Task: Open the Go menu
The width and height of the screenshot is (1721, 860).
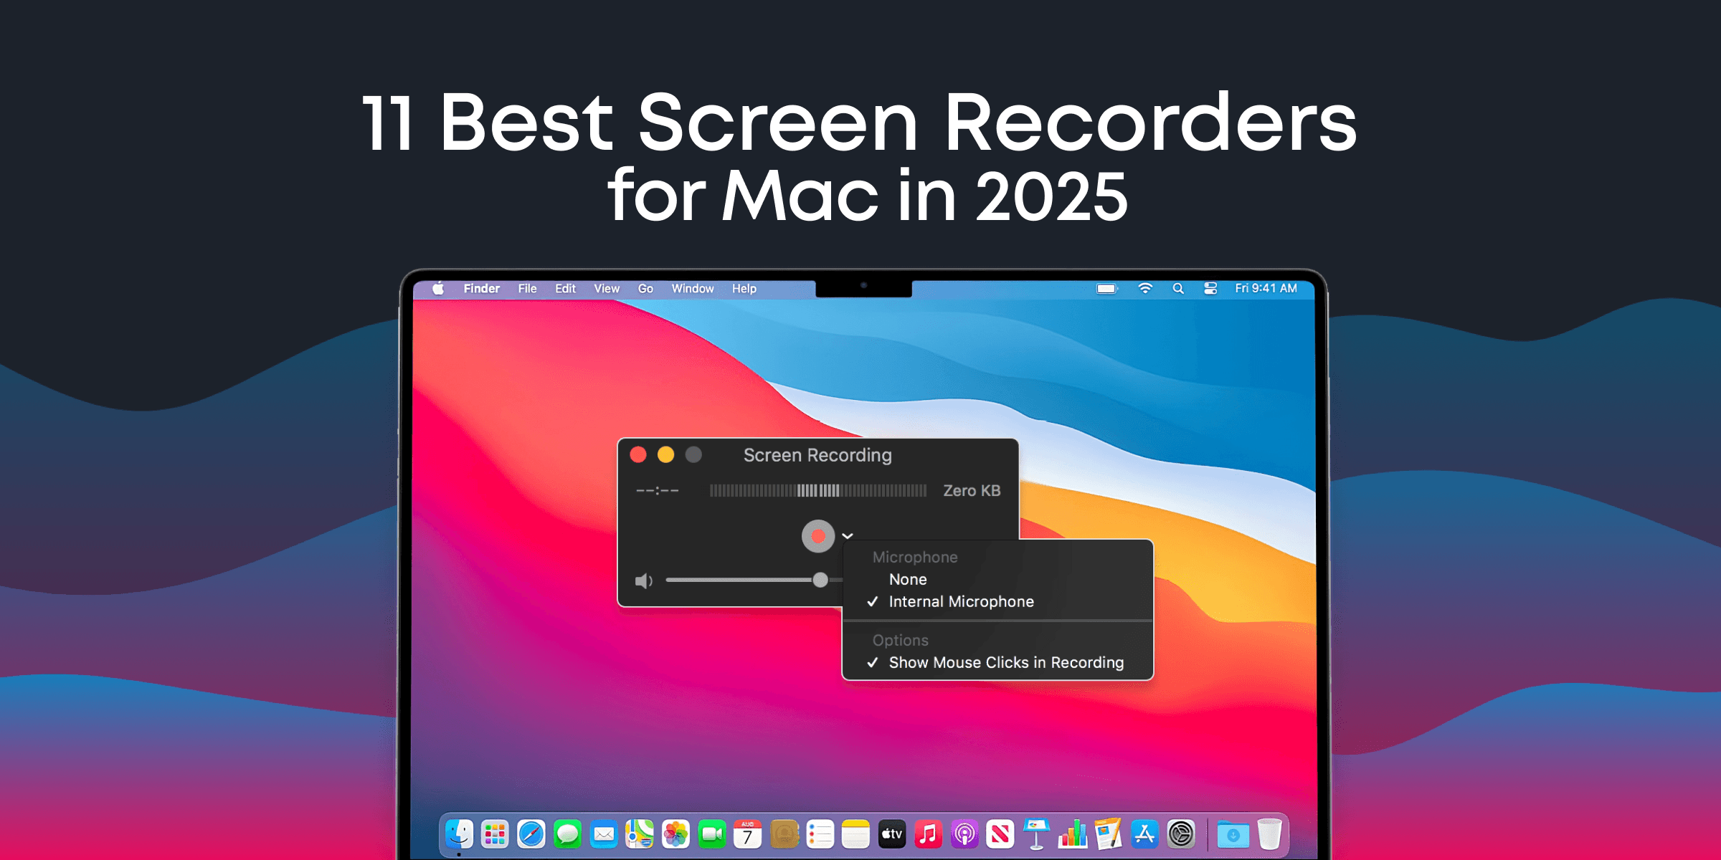Action: [x=646, y=288]
